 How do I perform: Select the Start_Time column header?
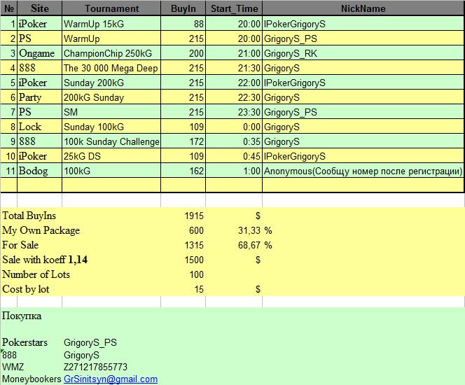[x=234, y=8]
